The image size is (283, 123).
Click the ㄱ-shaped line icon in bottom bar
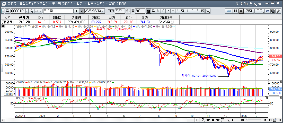click(x=203, y=120)
